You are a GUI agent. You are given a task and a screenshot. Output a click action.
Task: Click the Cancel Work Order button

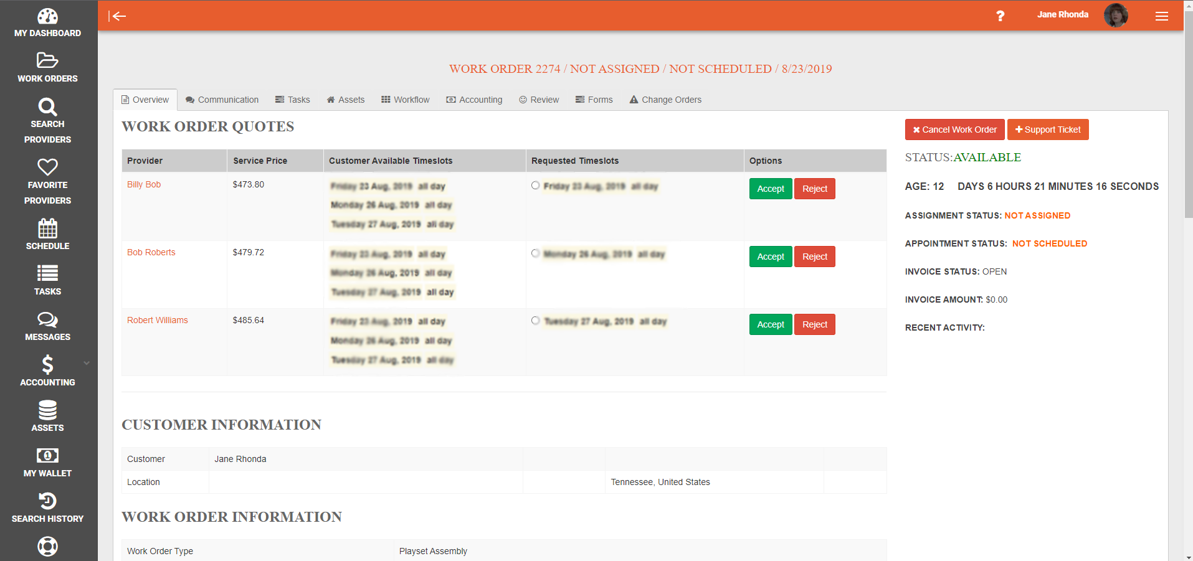point(954,130)
